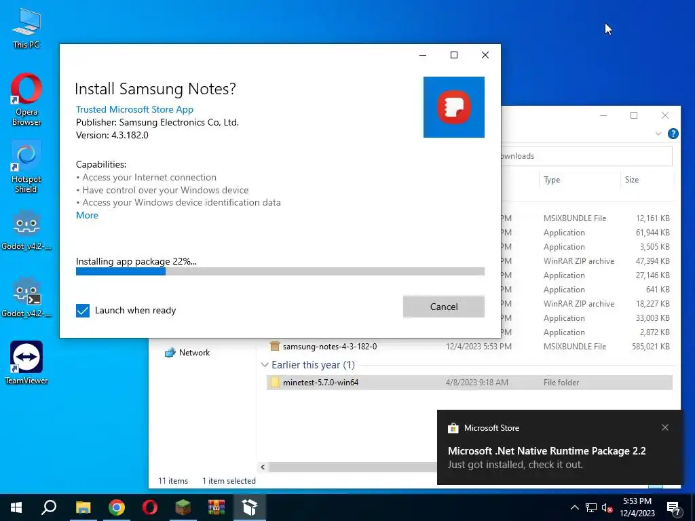Select the Network item in Explorer sidebar
The height and width of the screenshot is (521, 695).
(x=187, y=353)
